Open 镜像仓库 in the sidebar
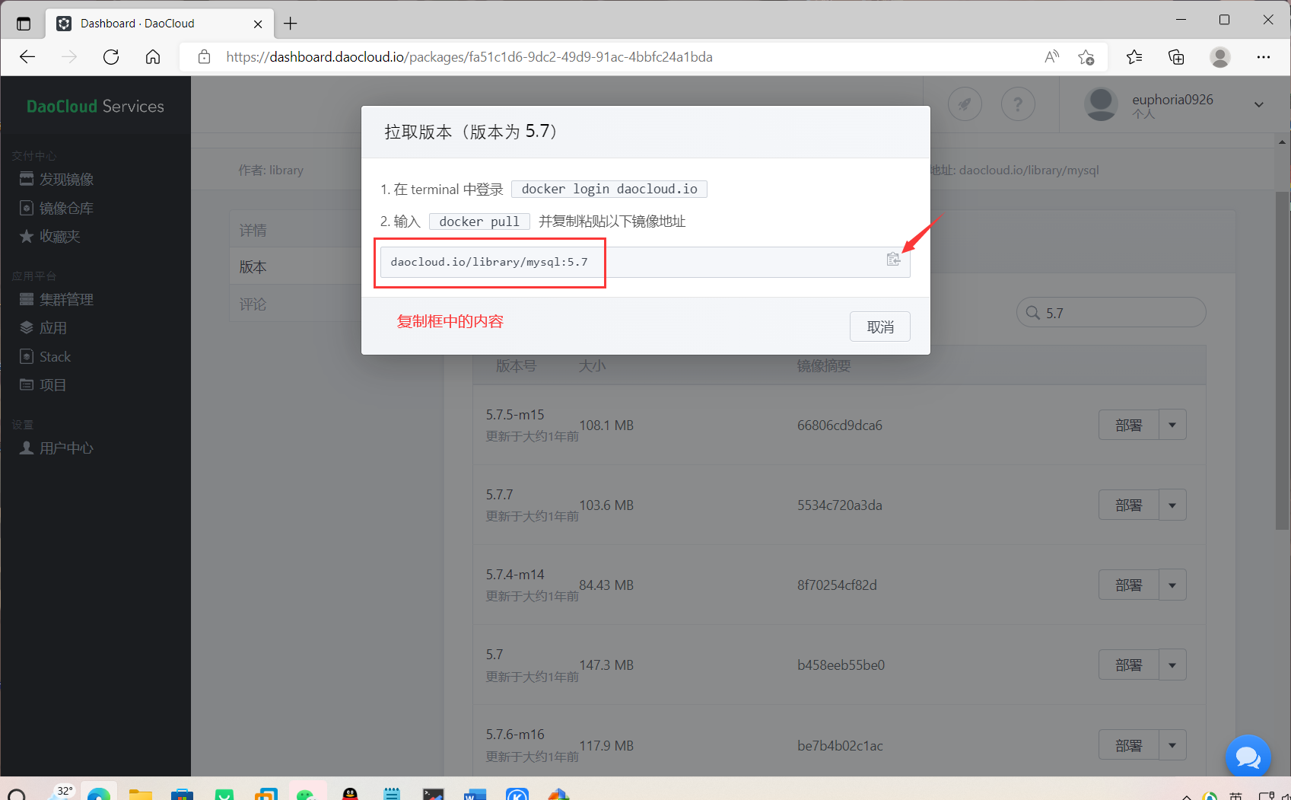This screenshot has width=1291, height=800. coord(57,208)
